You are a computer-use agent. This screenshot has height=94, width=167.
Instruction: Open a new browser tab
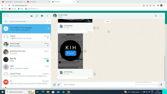[x=78, y=2]
